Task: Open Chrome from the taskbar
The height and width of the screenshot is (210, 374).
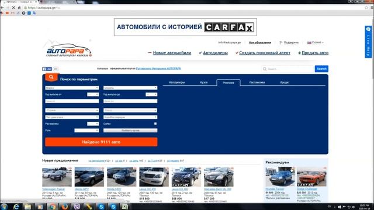Action: [x=52, y=206]
